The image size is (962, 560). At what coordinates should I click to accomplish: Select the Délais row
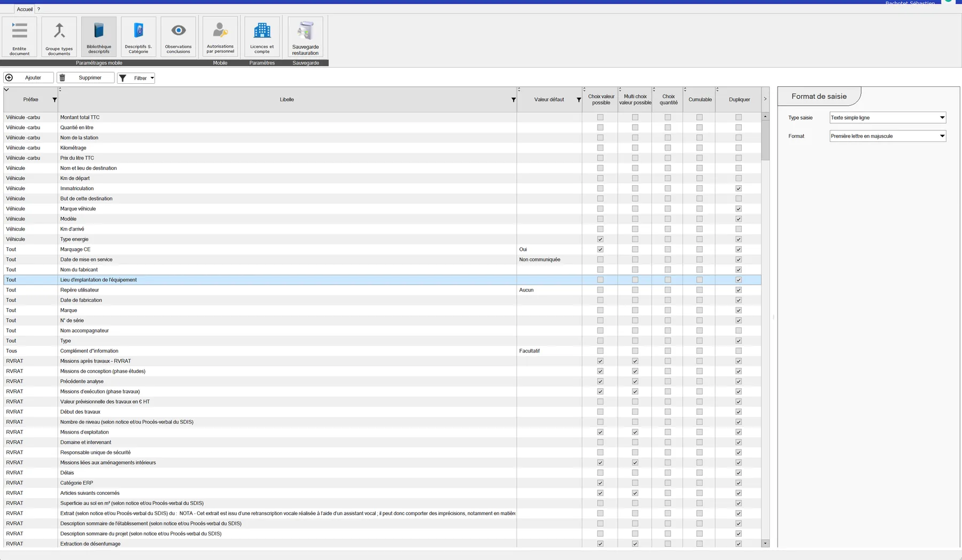click(383, 472)
